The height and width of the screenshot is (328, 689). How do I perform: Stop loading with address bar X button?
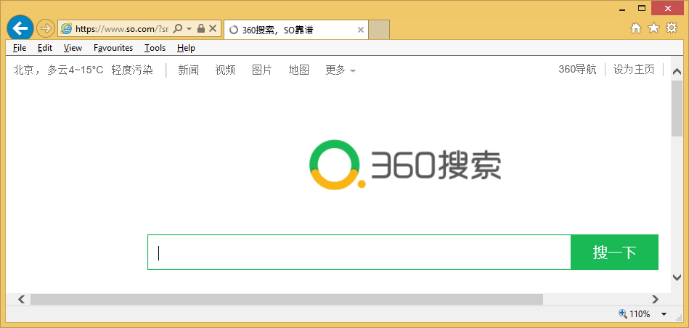pos(212,29)
